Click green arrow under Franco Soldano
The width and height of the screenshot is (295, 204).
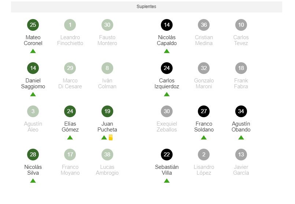pyautogui.click(x=204, y=138)
